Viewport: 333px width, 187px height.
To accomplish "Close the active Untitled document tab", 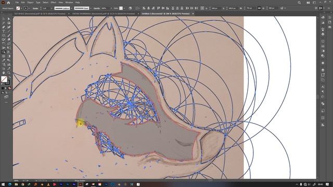I will click(x=193, y=14).
